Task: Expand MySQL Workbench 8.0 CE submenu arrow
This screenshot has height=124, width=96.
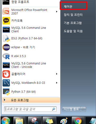Action: pyautogui.click(x=57, y=83)
